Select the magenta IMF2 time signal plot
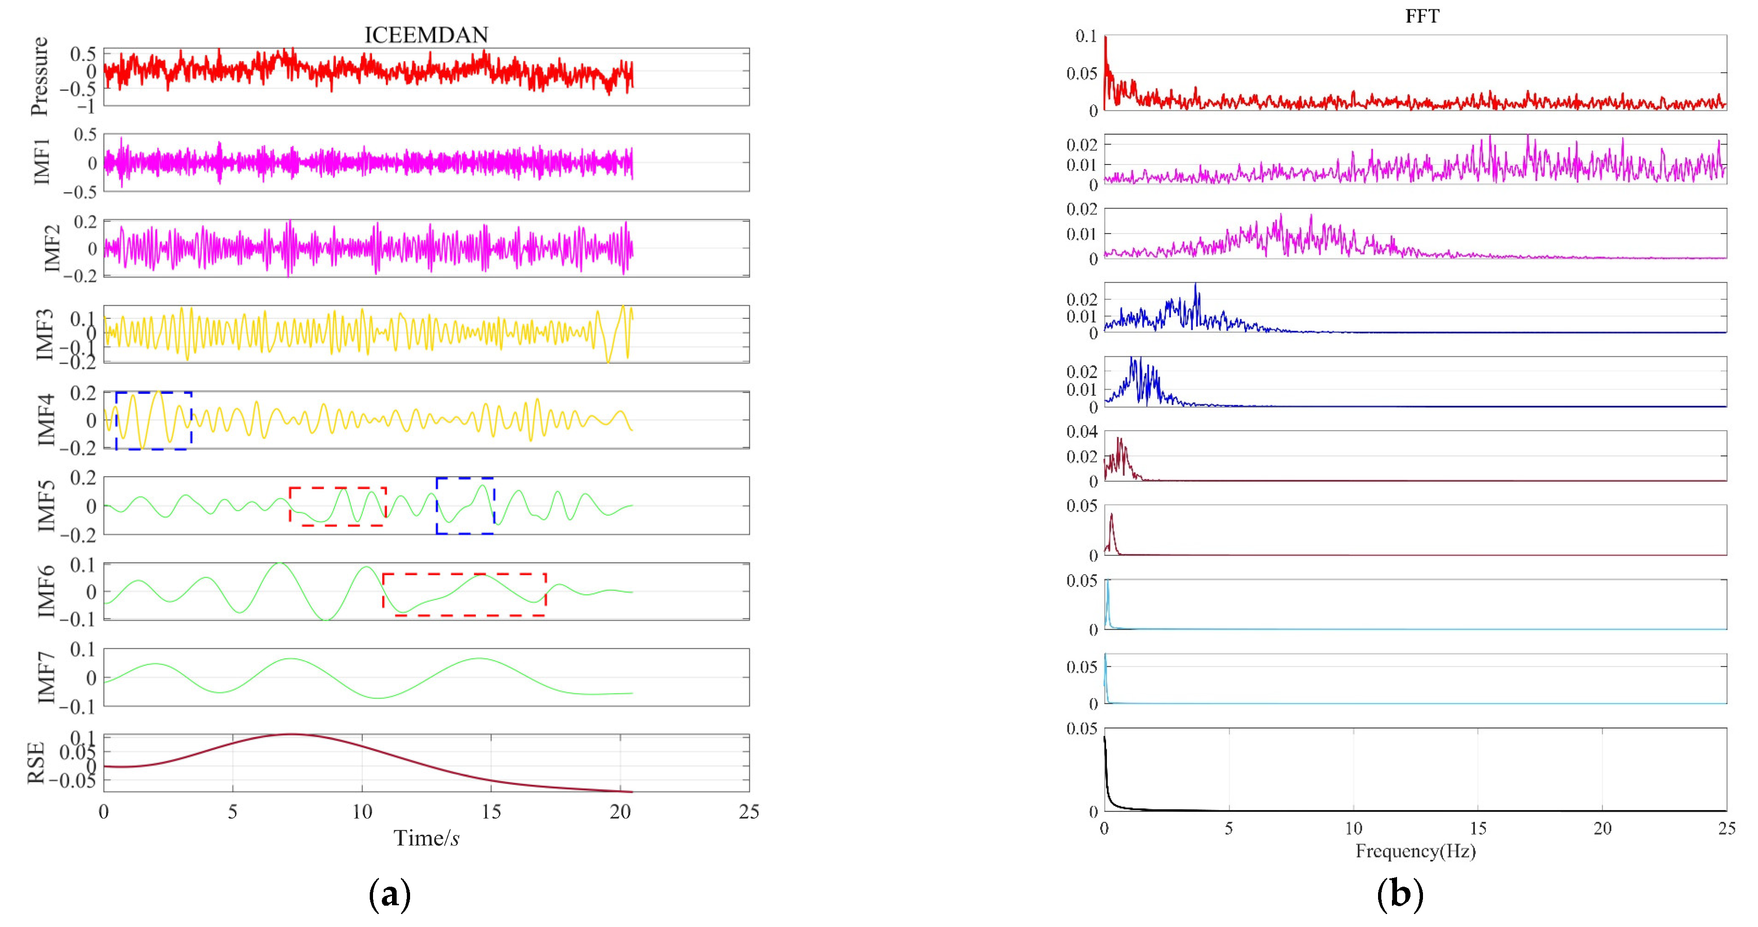 coord(368,248)
